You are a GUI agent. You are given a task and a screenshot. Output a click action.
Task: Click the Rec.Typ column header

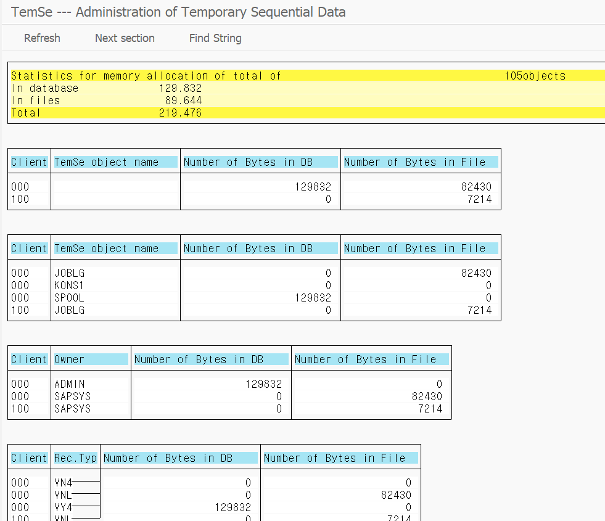point(75,458)
